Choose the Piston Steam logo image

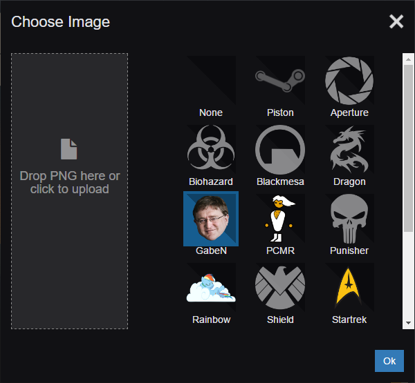pyautogui.click(x=280, y=80)
